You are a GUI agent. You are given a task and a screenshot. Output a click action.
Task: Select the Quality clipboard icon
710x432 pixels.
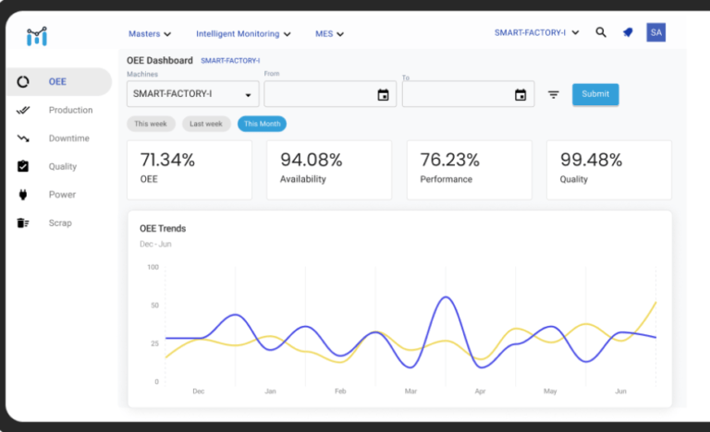23,166
